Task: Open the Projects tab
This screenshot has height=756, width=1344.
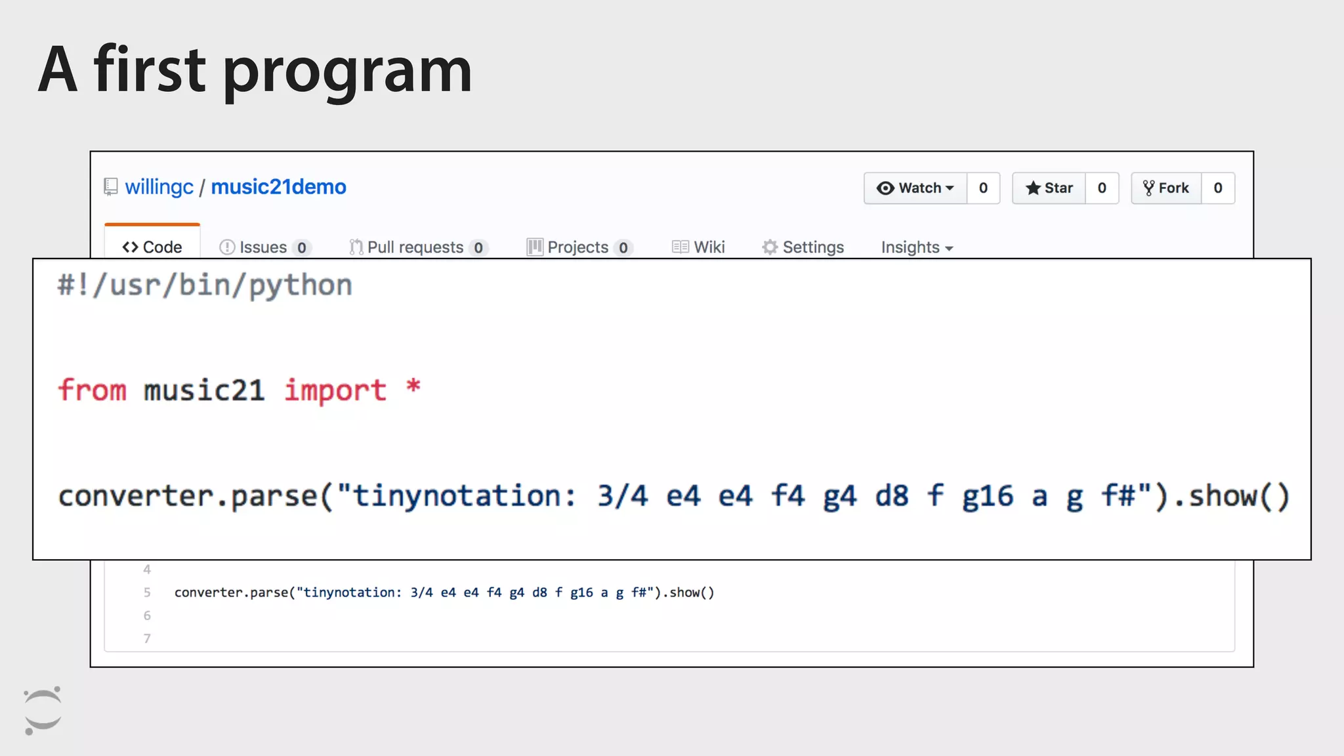Action: click(x=579, y=247)
